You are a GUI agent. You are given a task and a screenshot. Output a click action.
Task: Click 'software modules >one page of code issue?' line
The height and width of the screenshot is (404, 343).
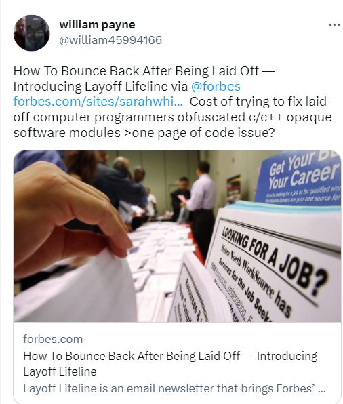pos(144,133)
